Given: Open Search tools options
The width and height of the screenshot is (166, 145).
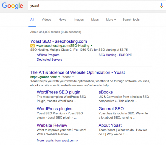Looking at the screenshot, I should tap(131, 20).
